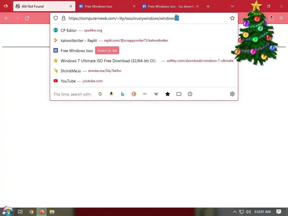Search with DuckDuckGo this time
Screen dimensions: 288x216
click(134, 94)
